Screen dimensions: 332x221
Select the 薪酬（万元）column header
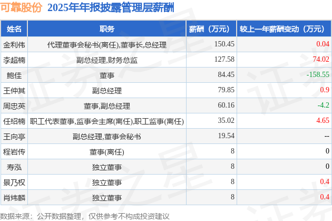pos(211,28)
